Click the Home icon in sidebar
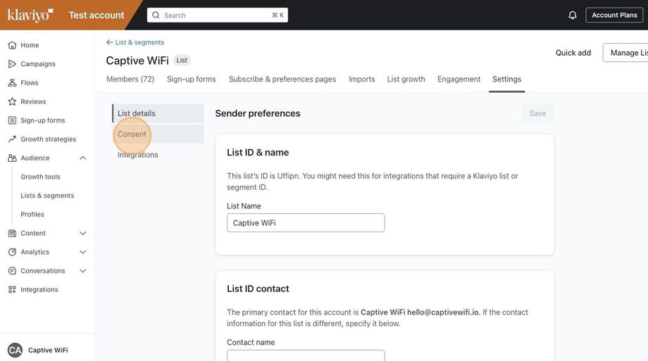Image resolution: width=648 pixels, height=361 pixels. [12, 45]
